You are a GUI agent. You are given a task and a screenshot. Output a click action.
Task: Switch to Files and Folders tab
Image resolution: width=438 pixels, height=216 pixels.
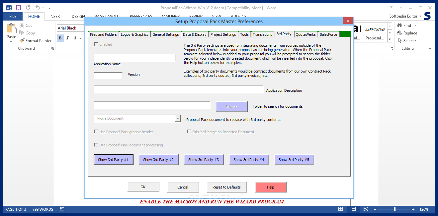coord(103,34)
